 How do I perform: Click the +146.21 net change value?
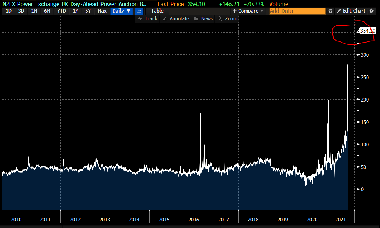(229, 4)
